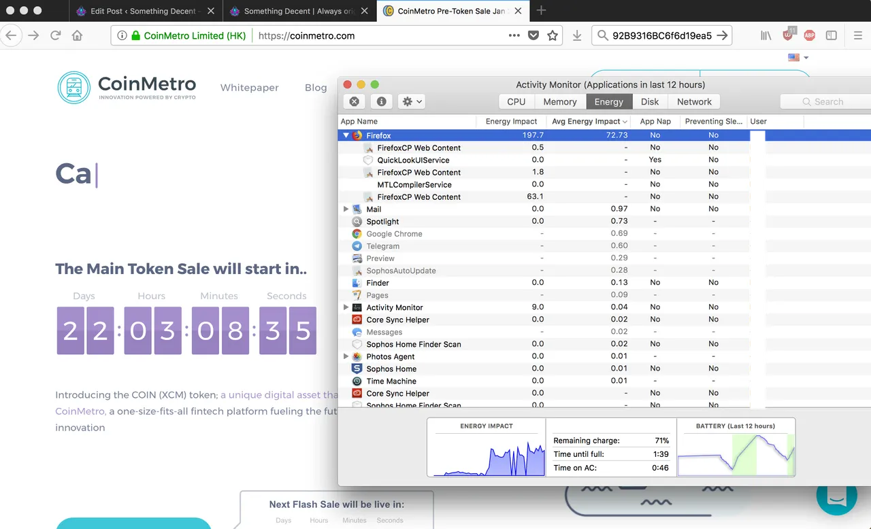Collapse the Firefox process group
This screenshot has width=871, height=529.
[x=346, y=135]
